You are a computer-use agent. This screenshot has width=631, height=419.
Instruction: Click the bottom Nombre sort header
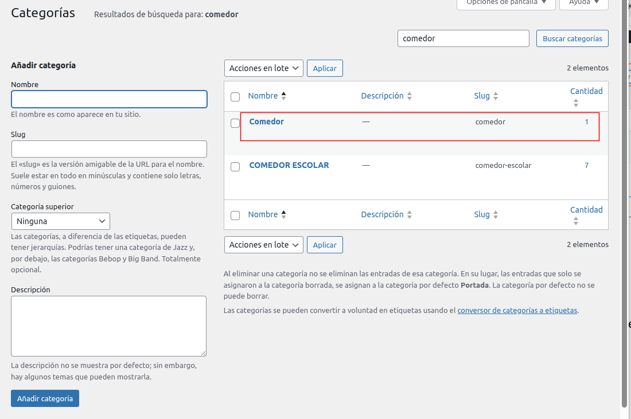pos(263,215)
